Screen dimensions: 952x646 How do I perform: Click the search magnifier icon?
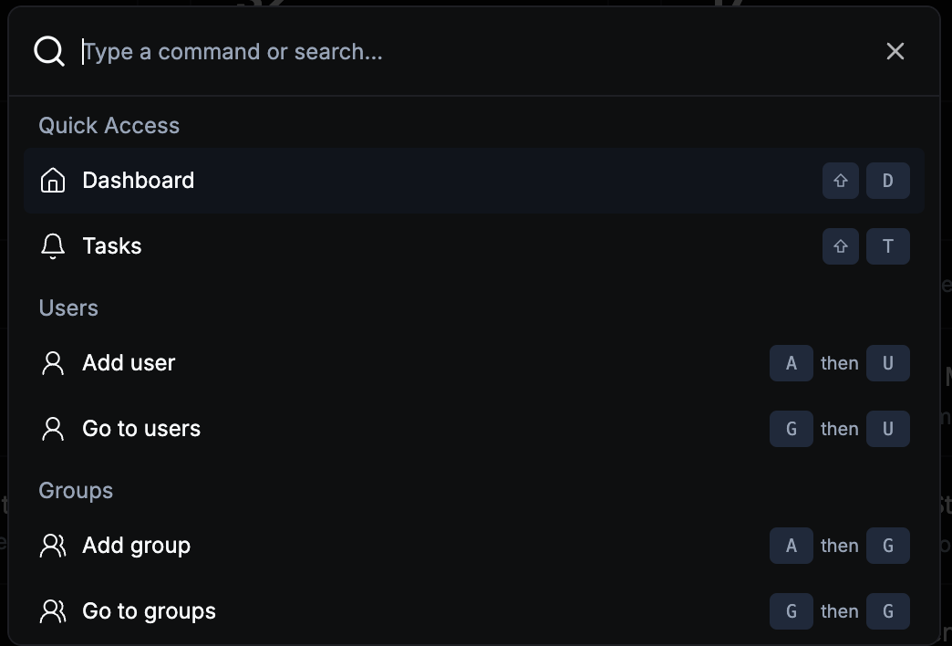pos(49,51)
